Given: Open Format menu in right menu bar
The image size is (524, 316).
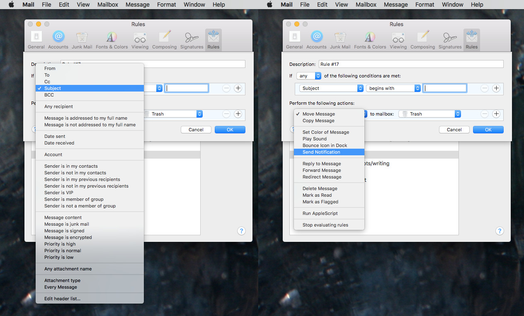Looking at the screenshot, I should click(x=425, y=5).
